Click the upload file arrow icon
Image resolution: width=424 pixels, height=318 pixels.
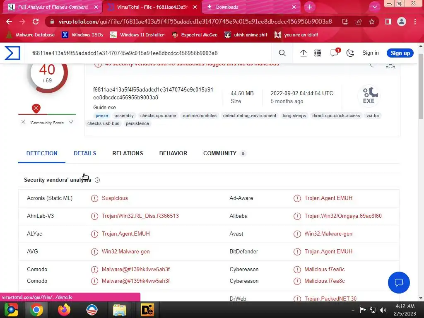(304, 53)
